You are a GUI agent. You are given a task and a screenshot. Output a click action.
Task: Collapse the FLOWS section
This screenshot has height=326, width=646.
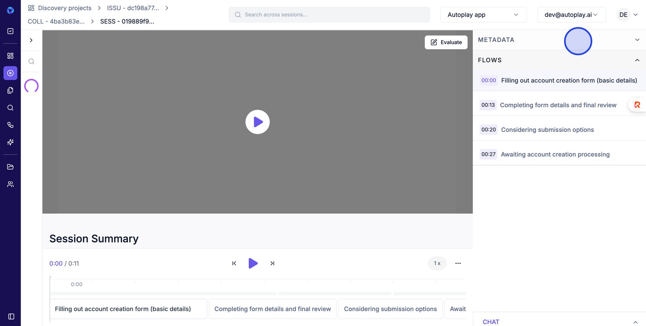tap(637, 60)
